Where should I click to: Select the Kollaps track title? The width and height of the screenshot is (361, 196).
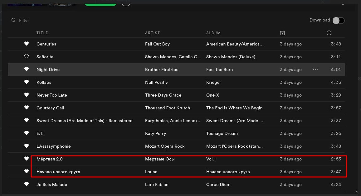[44, 82]
